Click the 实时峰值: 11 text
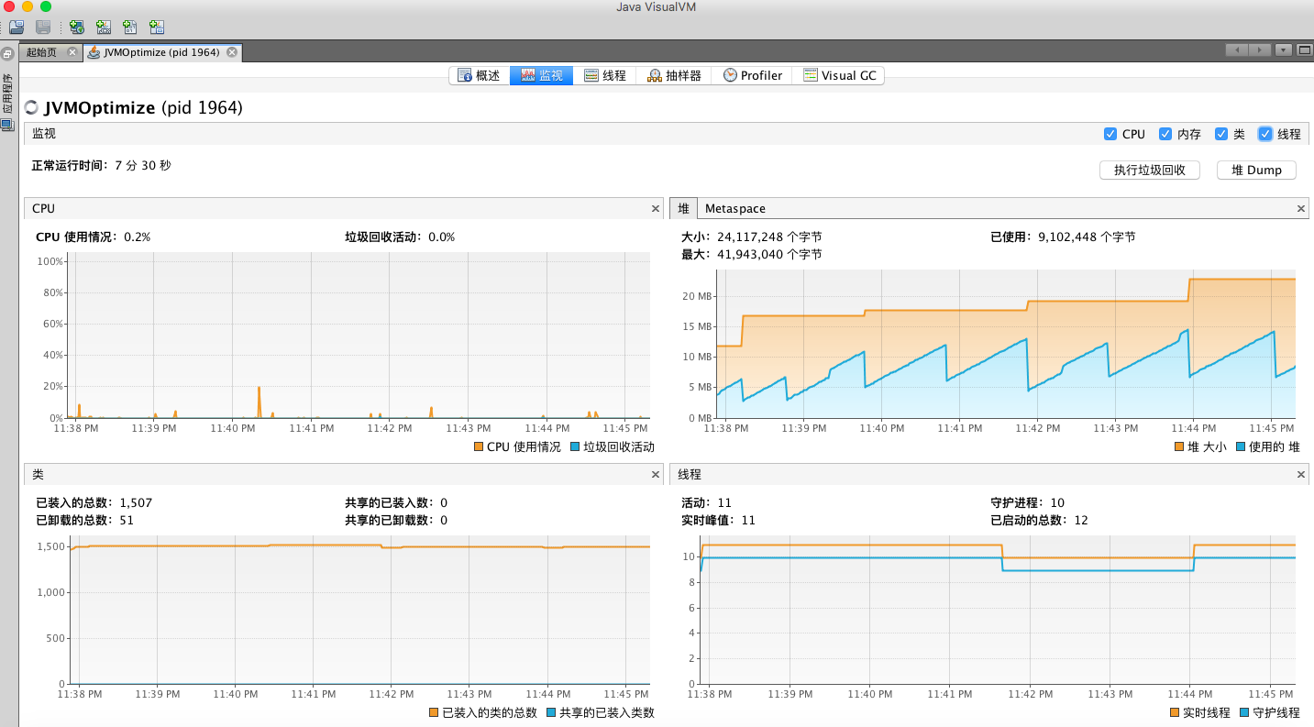This screenshot has height=727, width=1314. tap(718, 521)
